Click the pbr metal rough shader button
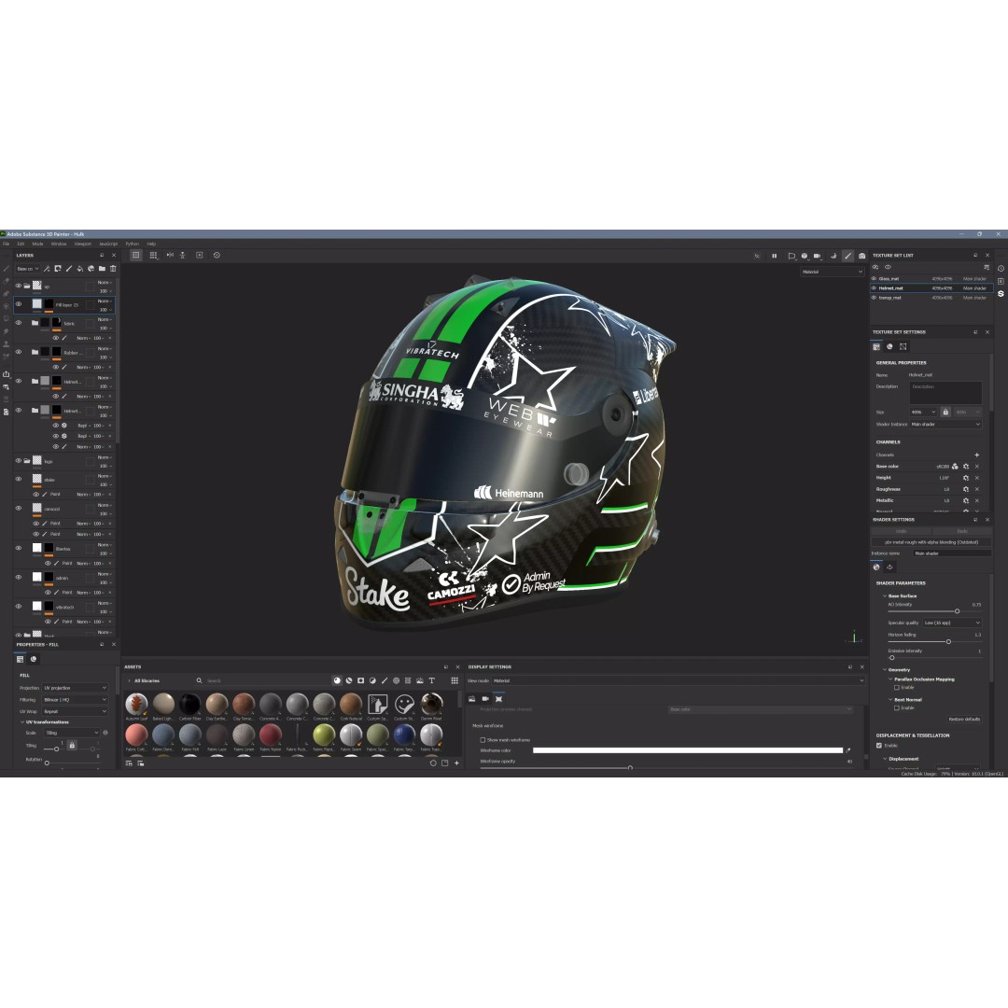1008x1008 pixels. (931, 542)
